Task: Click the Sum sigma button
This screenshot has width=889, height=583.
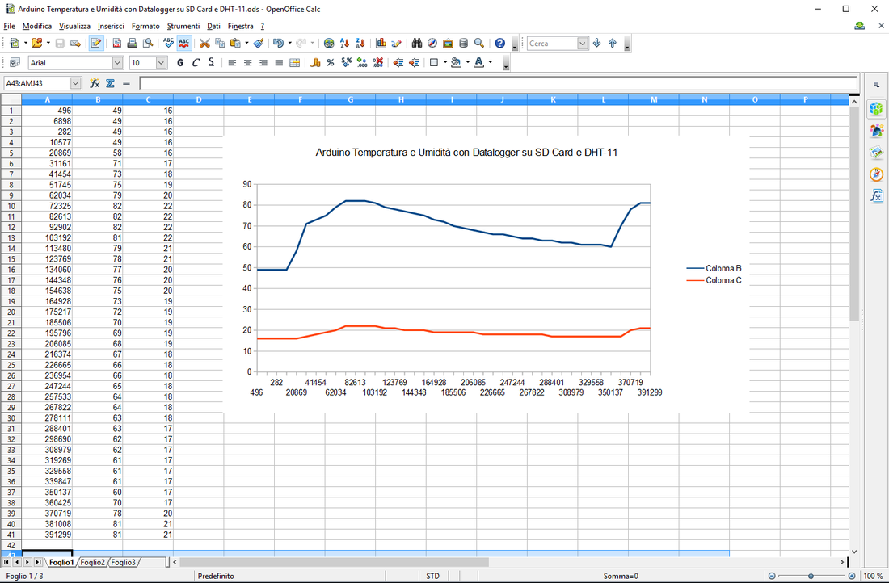Action: point(110,83)
